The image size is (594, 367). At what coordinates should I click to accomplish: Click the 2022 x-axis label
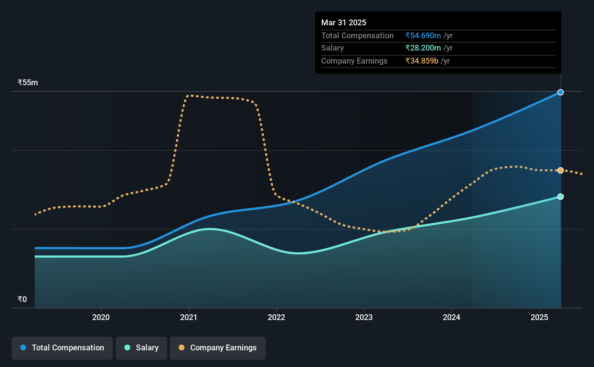pos(276,317)
